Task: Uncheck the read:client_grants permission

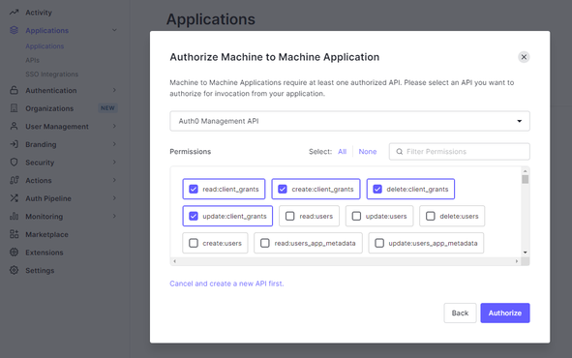Action: pyautogui.click(x=194, y=189)
